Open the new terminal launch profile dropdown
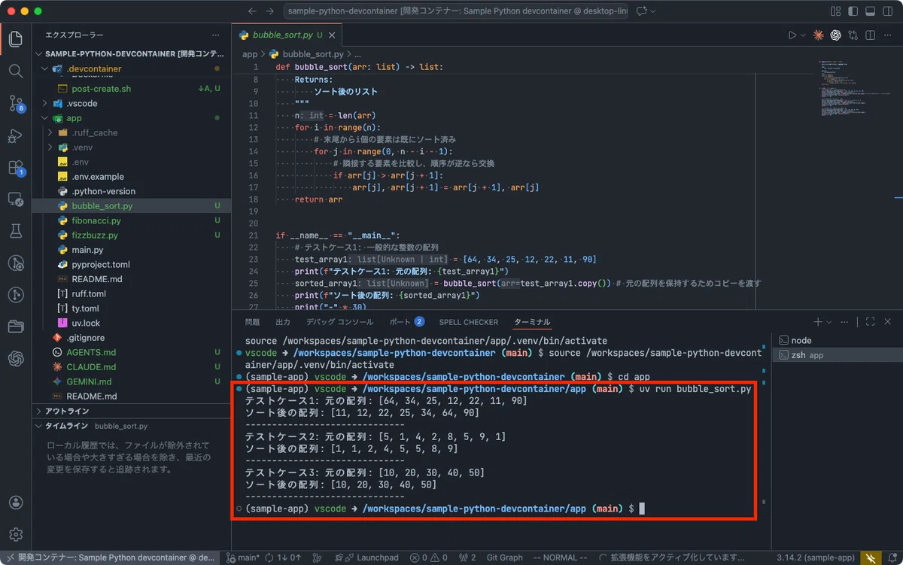 tap(829, 321)
